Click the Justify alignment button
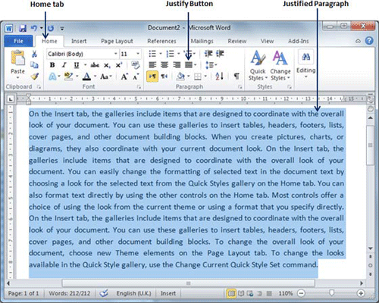 pyautogui.click(x=189, y=65)
